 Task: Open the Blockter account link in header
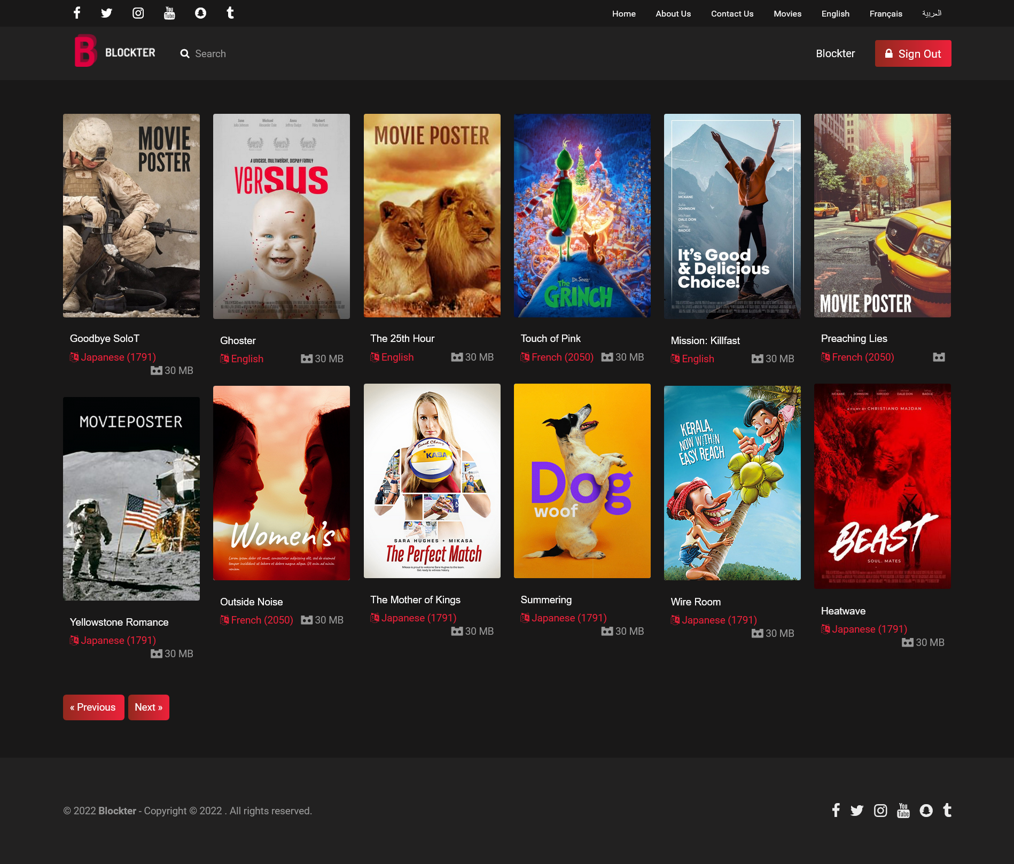[836, 53]
